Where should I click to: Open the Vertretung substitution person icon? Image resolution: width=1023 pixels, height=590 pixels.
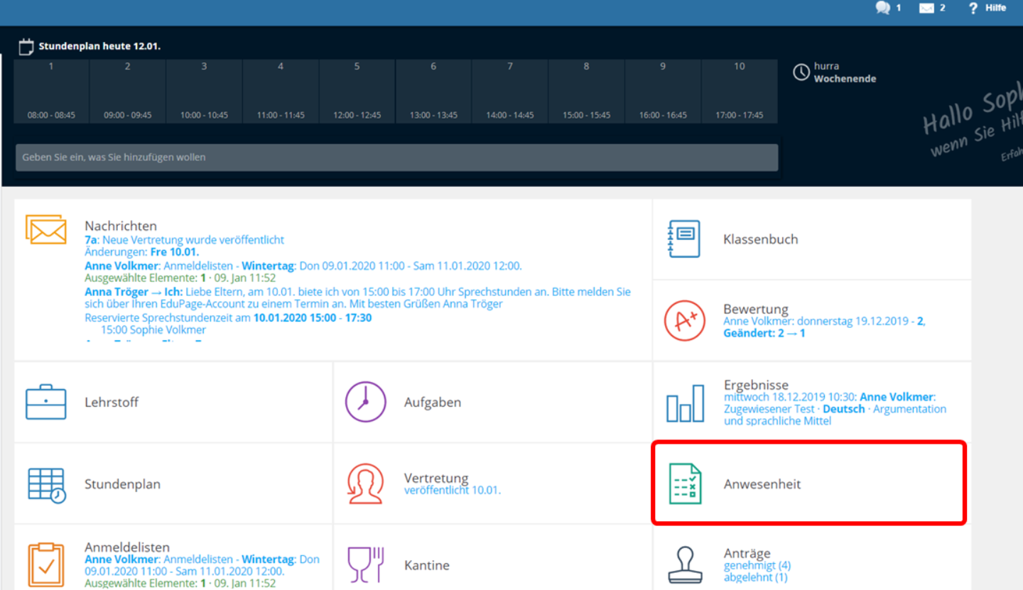[x=365, y=484]
